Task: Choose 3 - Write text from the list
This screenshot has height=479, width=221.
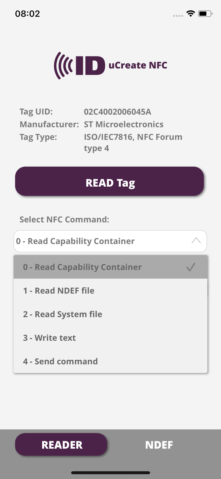Action: [49, 338]
